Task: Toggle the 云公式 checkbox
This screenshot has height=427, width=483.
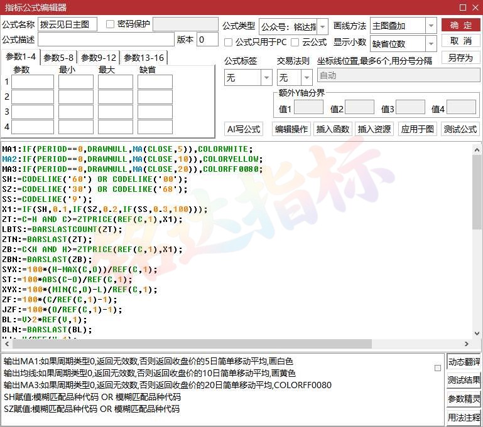Action: 295,43
